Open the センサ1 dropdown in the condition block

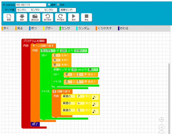point(48,51)
